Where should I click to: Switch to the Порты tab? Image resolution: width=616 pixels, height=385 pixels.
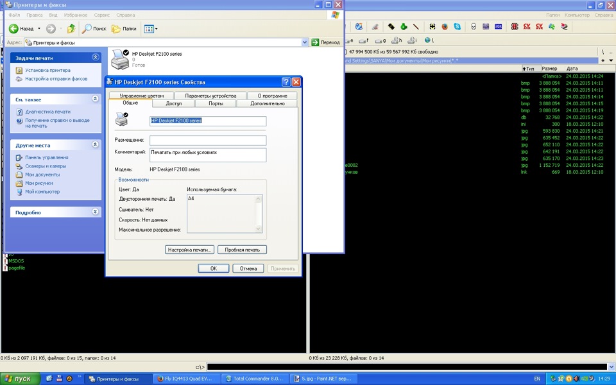[x=216, y=103]
